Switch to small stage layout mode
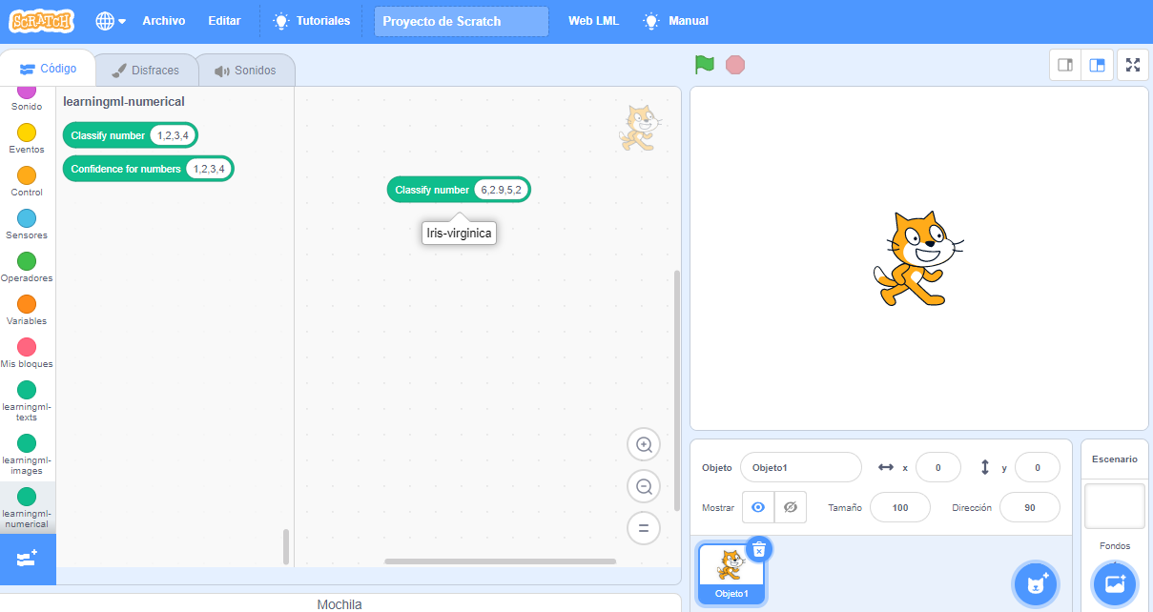 [1065, 65]
